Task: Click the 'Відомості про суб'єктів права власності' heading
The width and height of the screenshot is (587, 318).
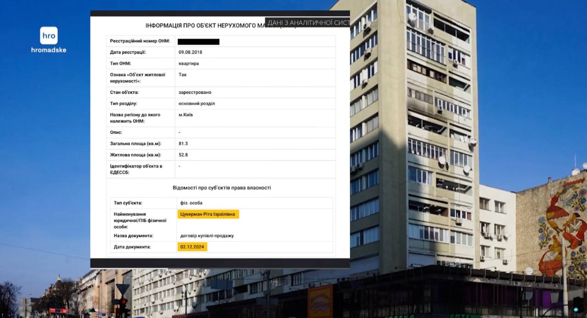Action: click(x=222, y=188)
